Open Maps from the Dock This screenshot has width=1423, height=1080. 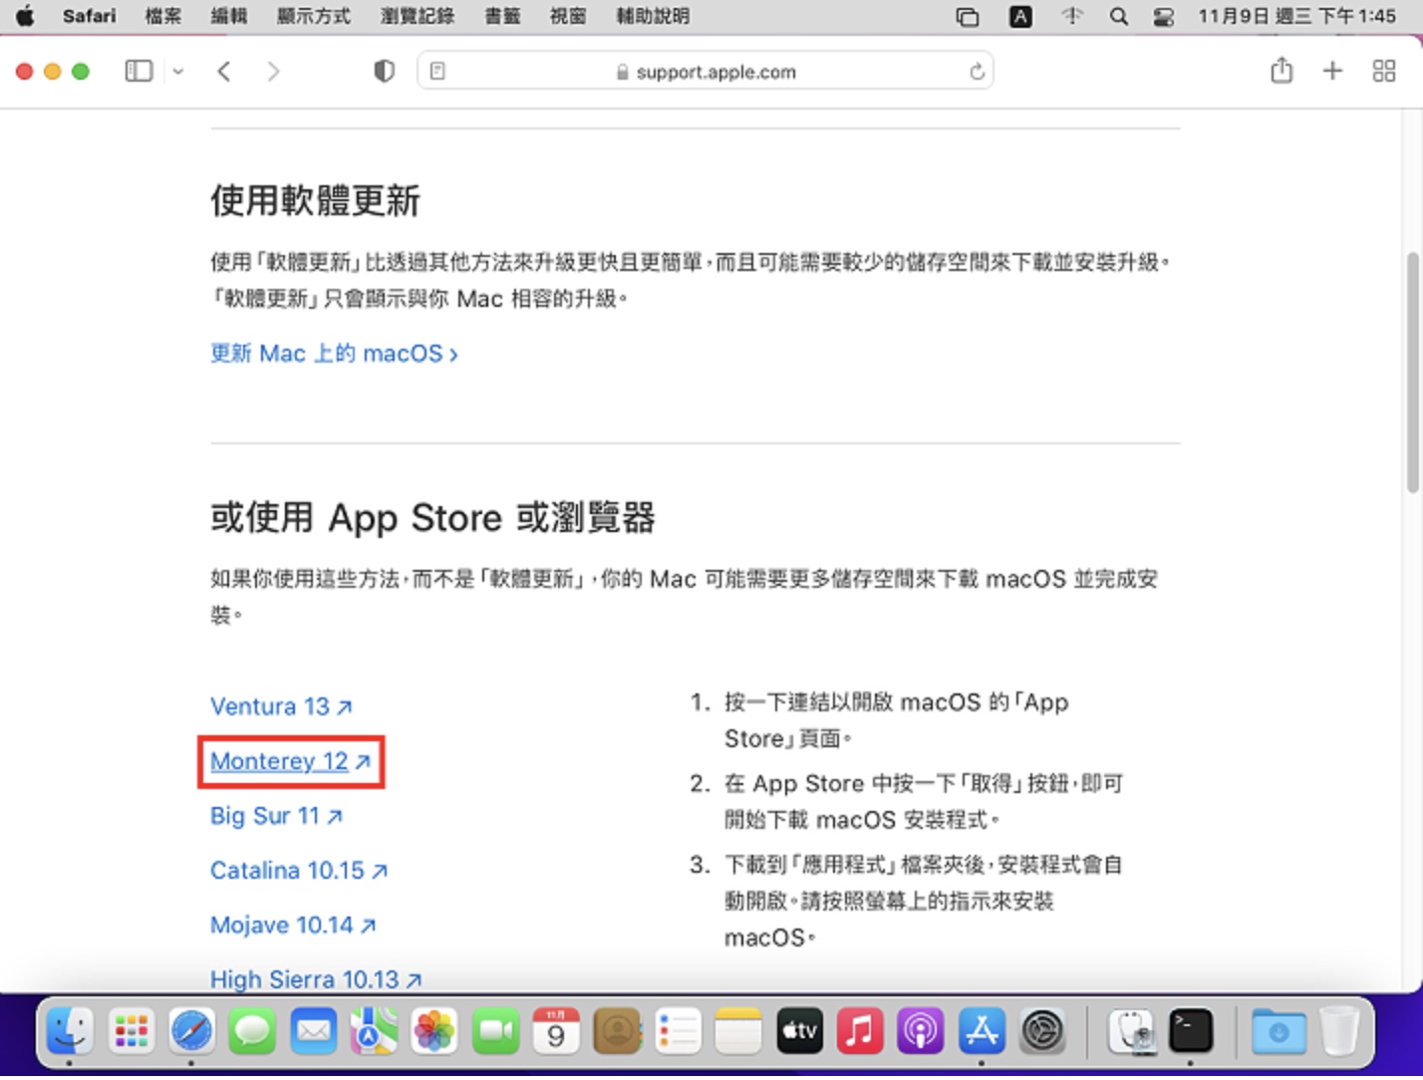tap(374, 1031)
